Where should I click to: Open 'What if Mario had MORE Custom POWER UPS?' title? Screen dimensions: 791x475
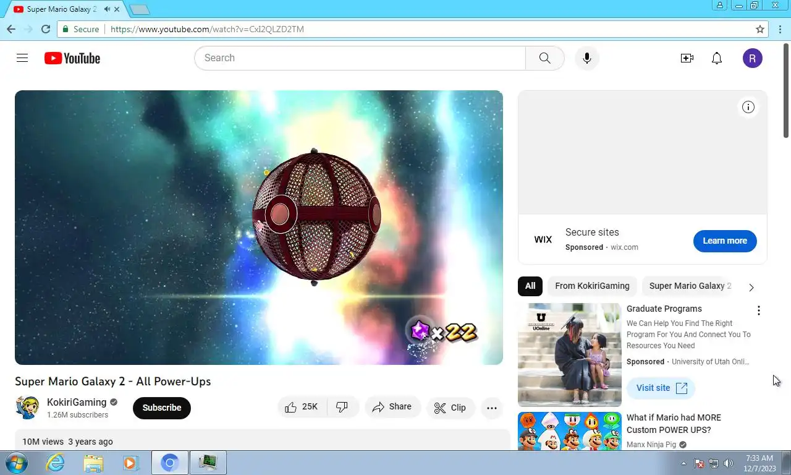click(674, 424)
